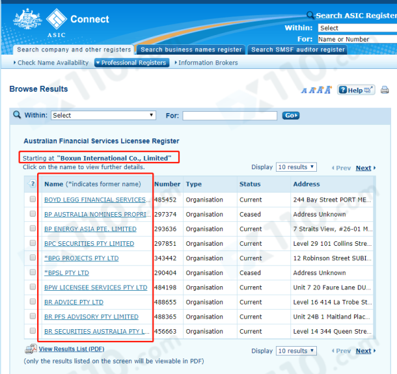Select the smallest font size icon

pos(304,90)
